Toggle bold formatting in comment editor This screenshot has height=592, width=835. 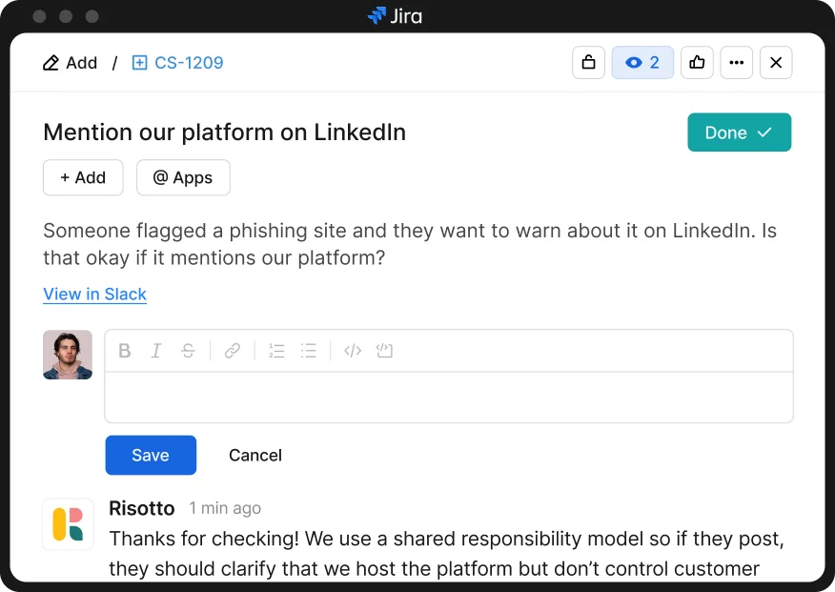pos(125,351)
